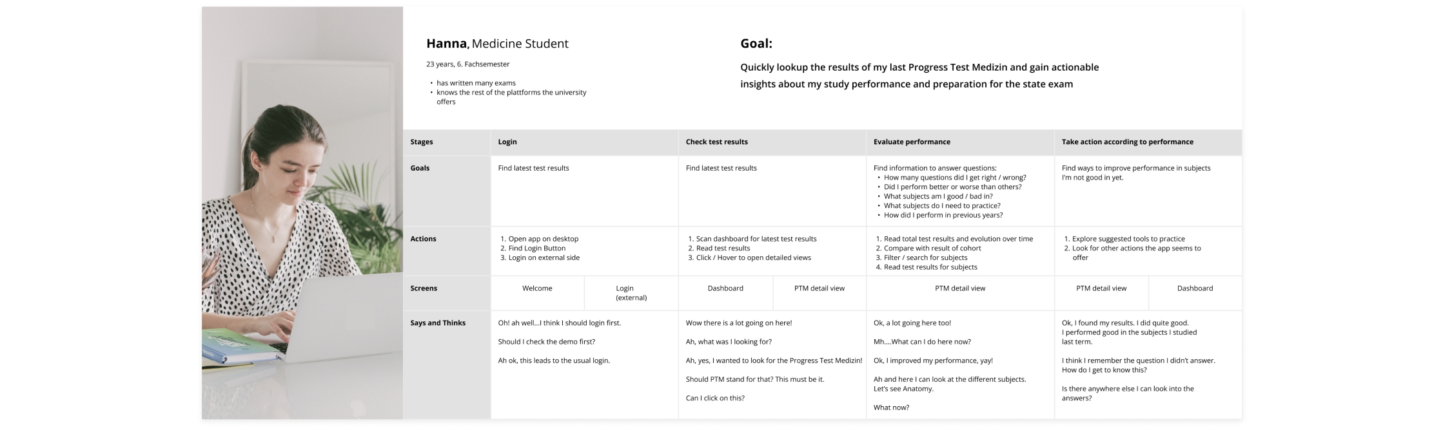Click the 'Goal:' heading
1443x430 pixels.
[x=756, y=44]
